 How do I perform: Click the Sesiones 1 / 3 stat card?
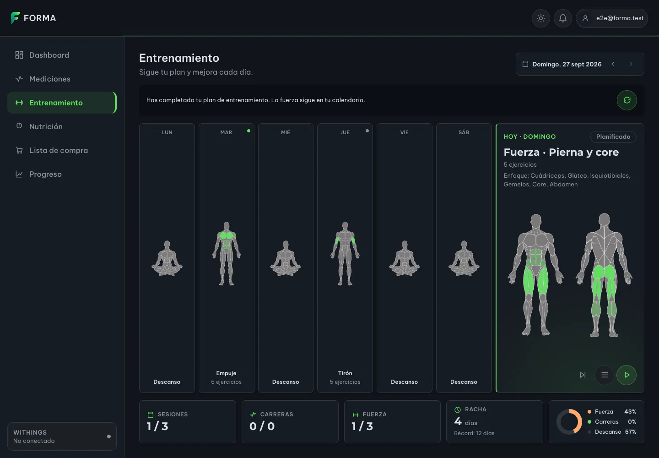[188, 422]
